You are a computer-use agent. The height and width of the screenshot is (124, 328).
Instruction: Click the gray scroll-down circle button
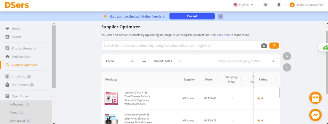pyautogui.click(x=287, y=67)
